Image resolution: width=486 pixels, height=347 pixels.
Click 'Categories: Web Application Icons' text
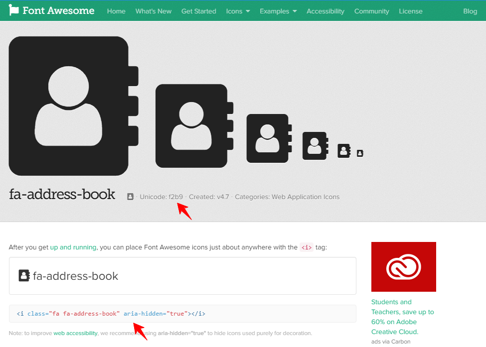287,197
